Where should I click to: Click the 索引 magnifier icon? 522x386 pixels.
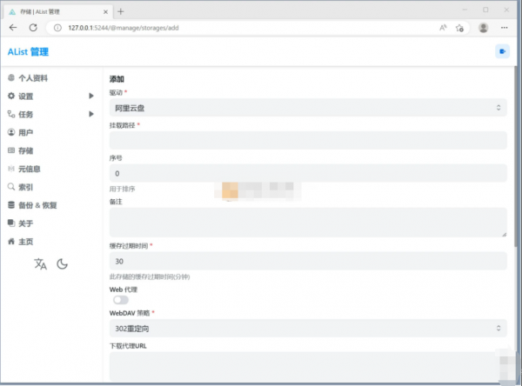(11, 187)
